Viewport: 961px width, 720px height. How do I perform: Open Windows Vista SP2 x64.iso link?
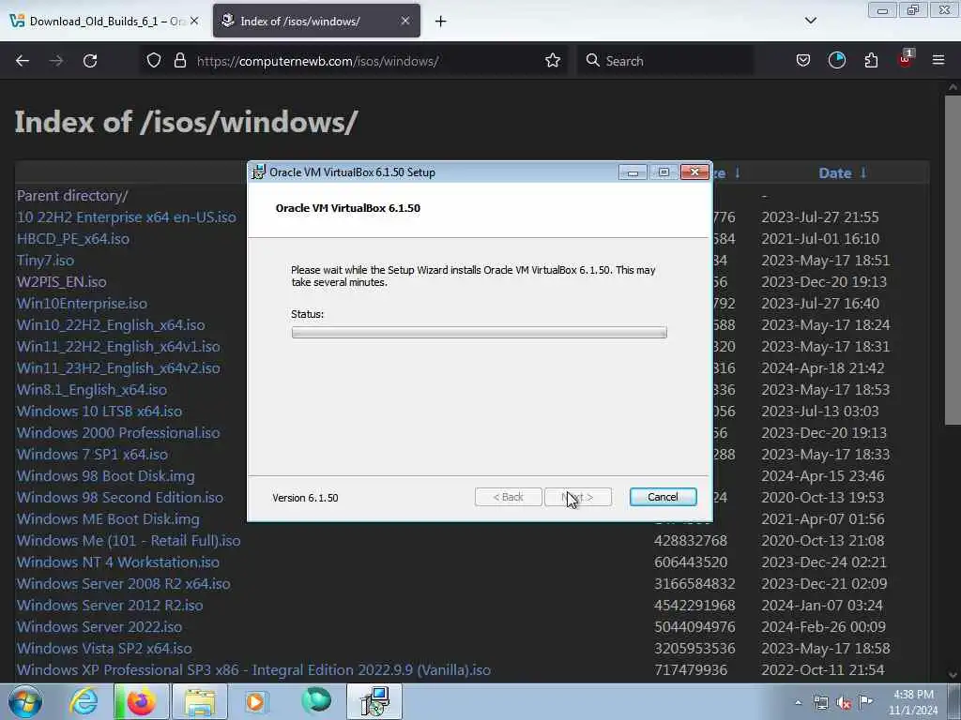coord(104,648)
